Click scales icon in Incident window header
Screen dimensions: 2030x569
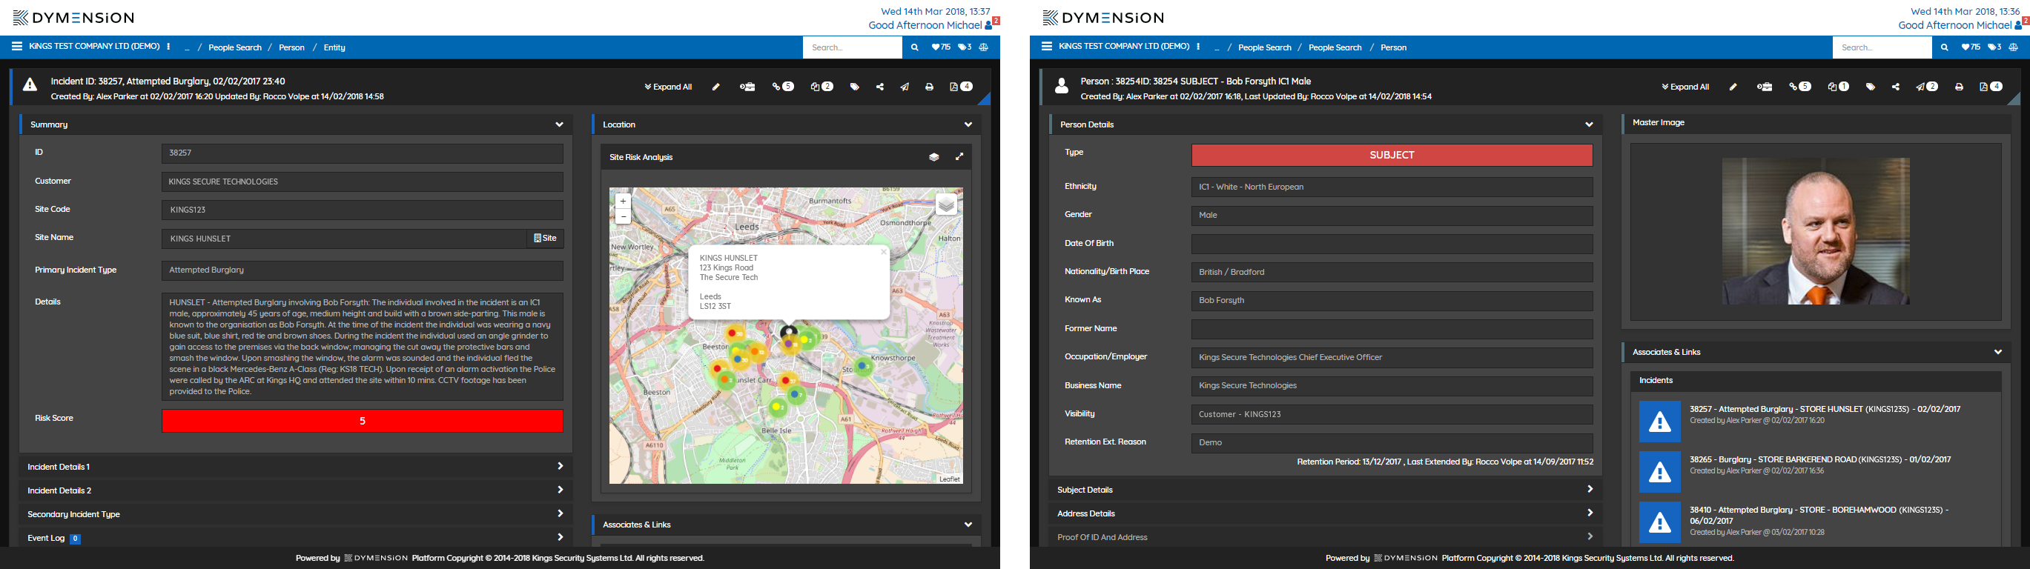pyautogui.click(x=983, y=47)
